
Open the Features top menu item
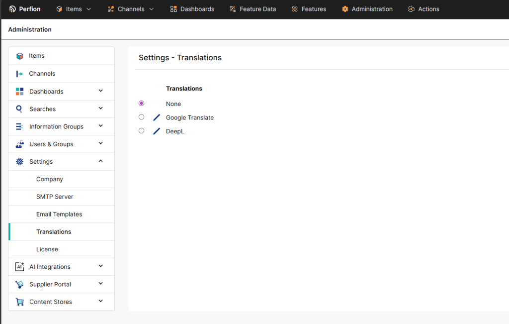[x=309, y=9]
